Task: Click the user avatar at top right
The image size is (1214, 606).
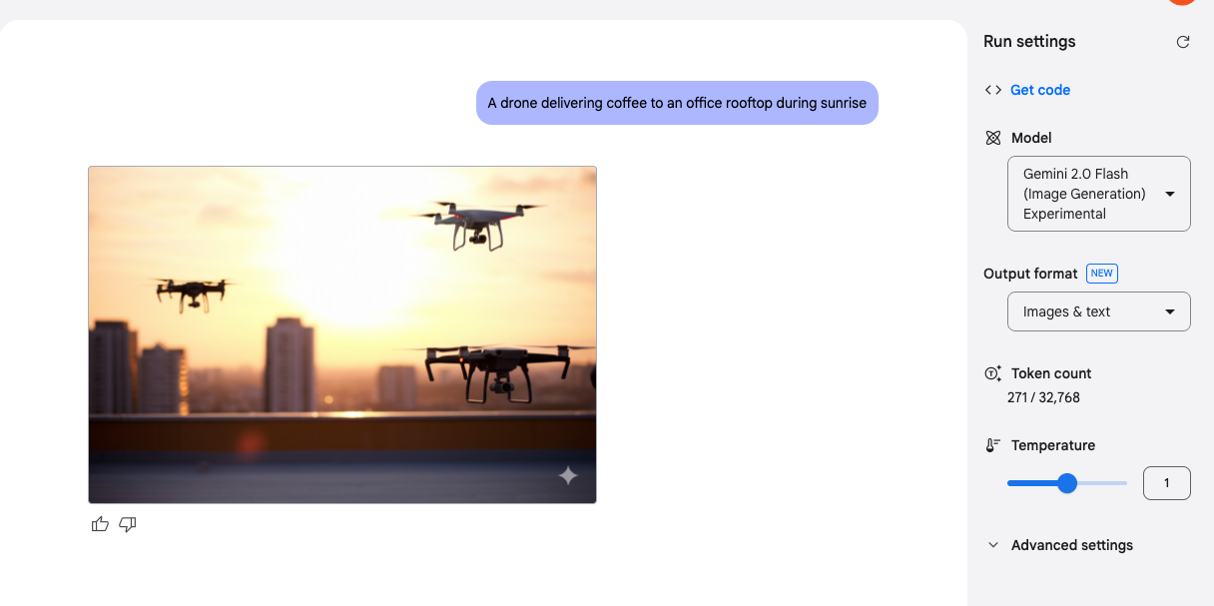Action: (1183, 1)
